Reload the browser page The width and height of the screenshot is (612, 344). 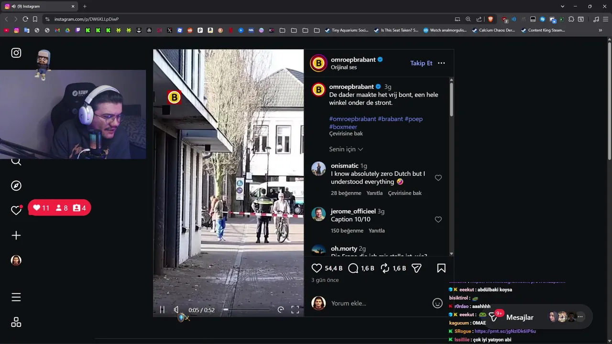pos(25,19)
